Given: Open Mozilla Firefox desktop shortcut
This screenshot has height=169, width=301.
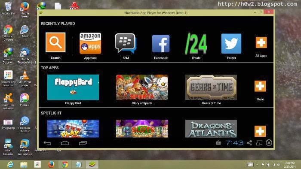Looking at the screenshot, I should coord(25,10).
